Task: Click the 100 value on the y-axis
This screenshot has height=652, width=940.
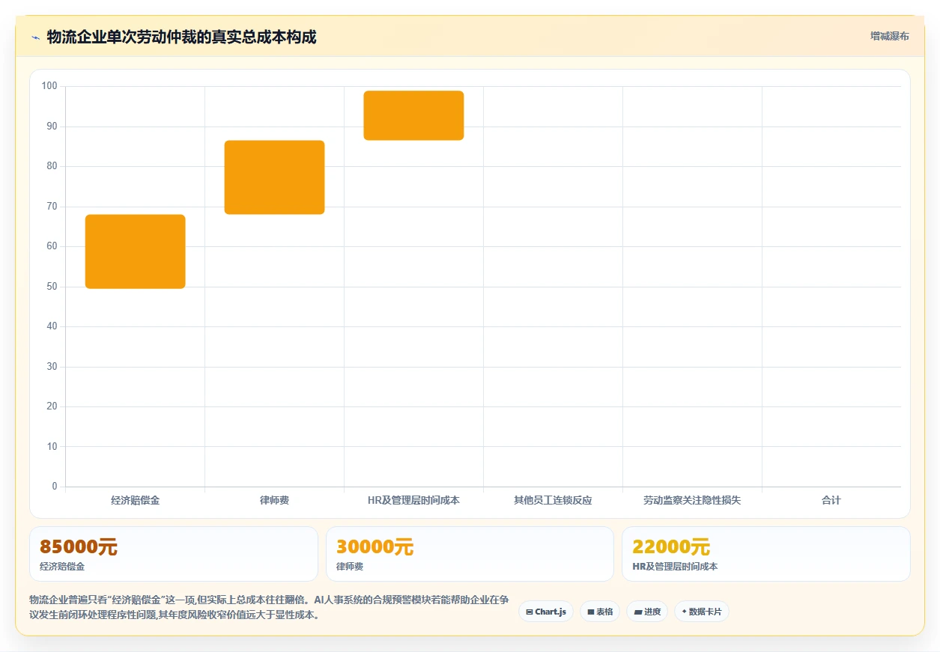Action: pos(49,86)
